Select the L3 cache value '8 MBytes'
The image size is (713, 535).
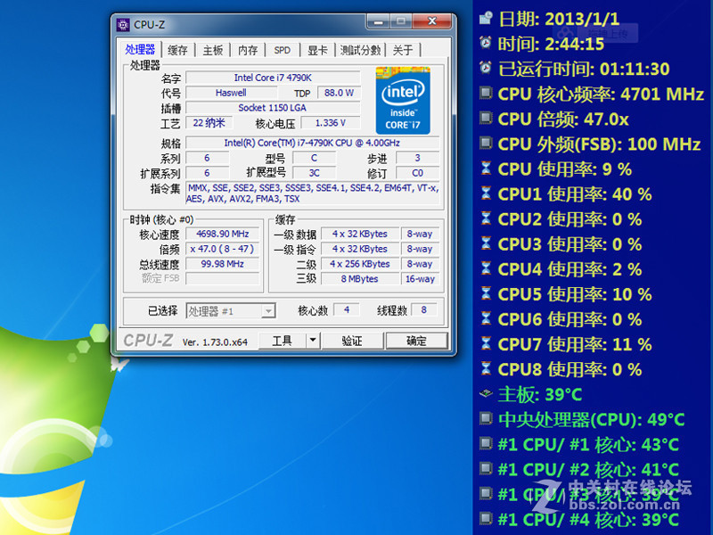point(360,279)
